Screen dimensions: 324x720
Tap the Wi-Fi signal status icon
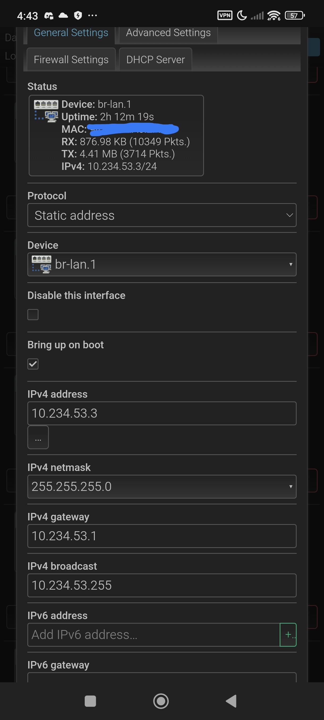pos(274,15)
